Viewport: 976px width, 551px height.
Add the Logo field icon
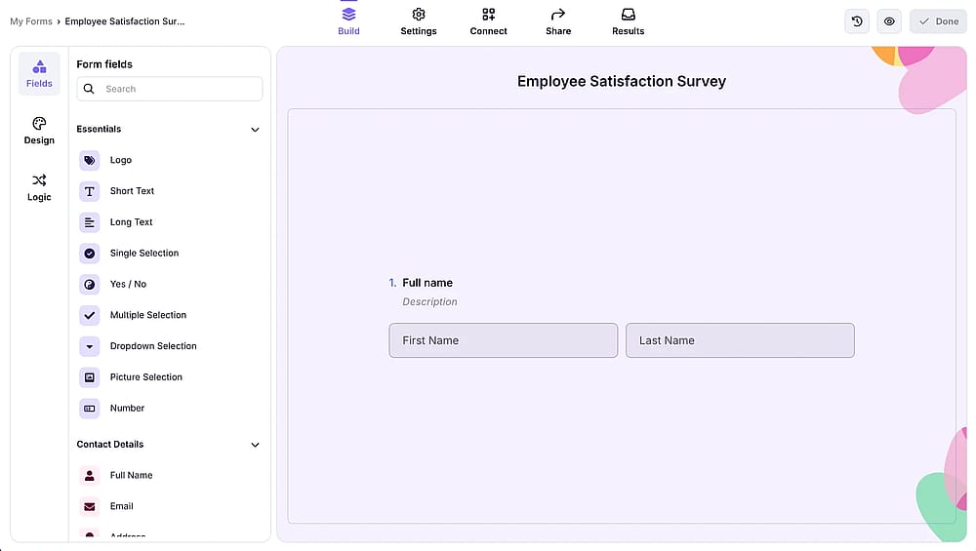[90, 161]
